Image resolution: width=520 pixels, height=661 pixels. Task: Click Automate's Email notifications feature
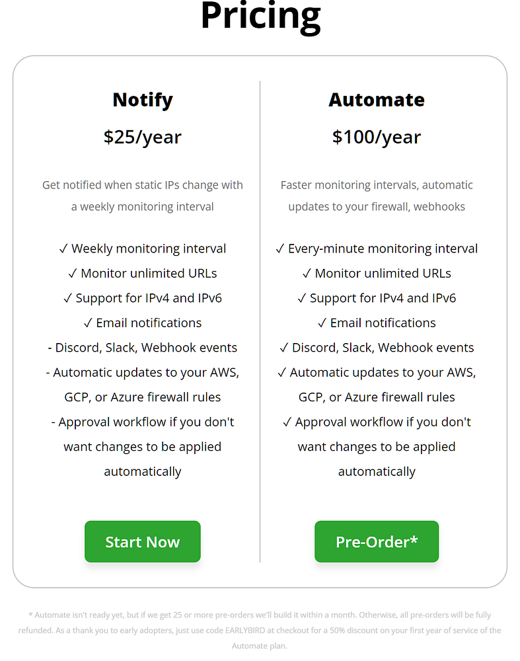[377, 323]
